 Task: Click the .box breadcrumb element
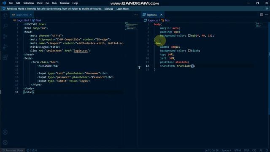pos(167,20)
